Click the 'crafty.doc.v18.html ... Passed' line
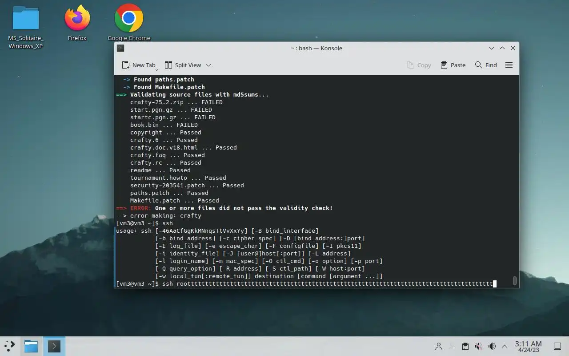 point(183,148)
